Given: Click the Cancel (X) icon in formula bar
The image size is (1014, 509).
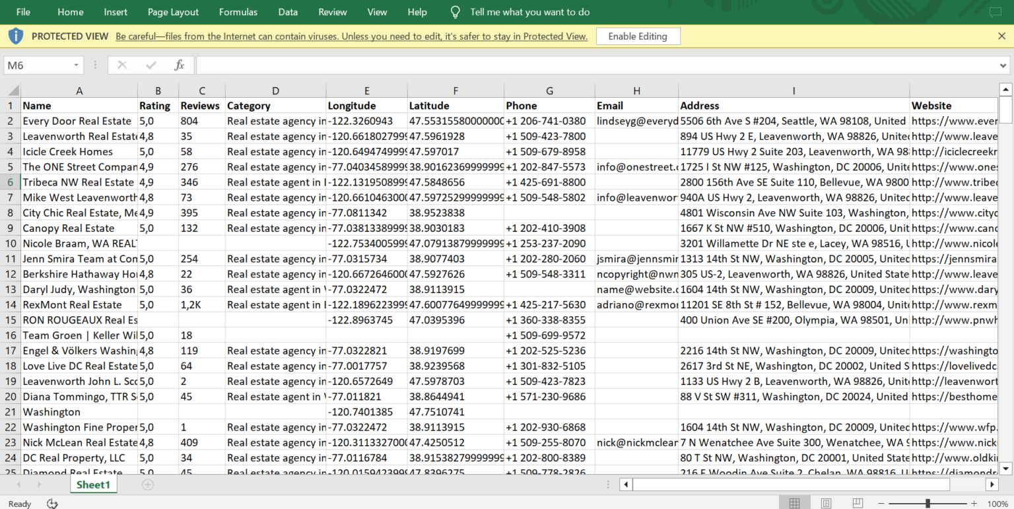Looking at the screenshot, I should click(x=121, y=65).
